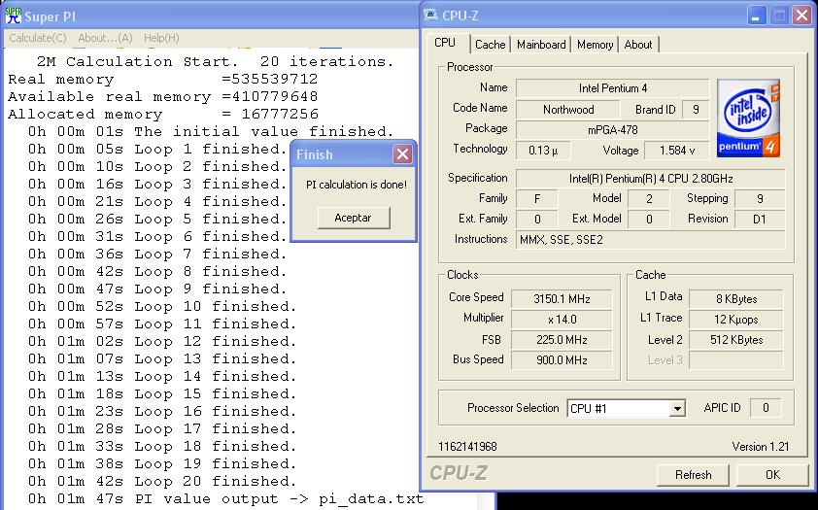Screen dimensions: 818x510
Task: Open the Memory tab
Action: (x=595, y=45)
